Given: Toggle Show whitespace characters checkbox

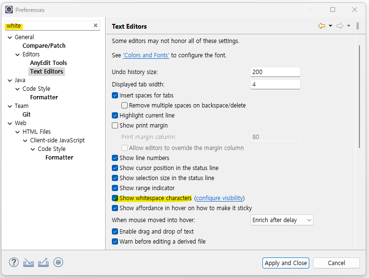Looking at the screenshot, I should 115,198.
